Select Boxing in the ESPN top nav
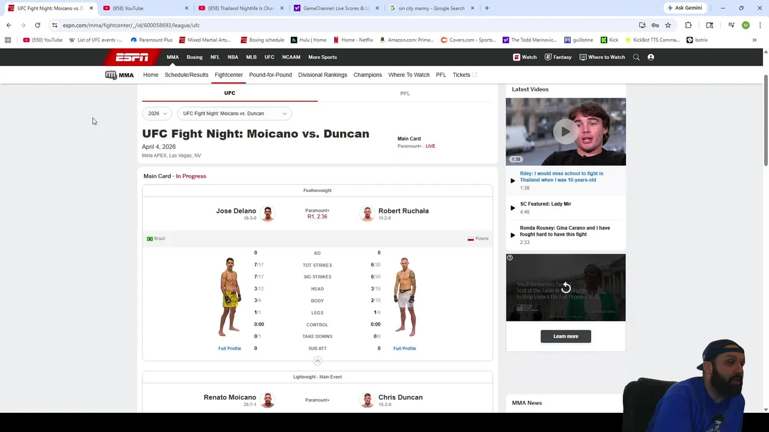Viewport: 769px width, 432px height. (195, 57)
